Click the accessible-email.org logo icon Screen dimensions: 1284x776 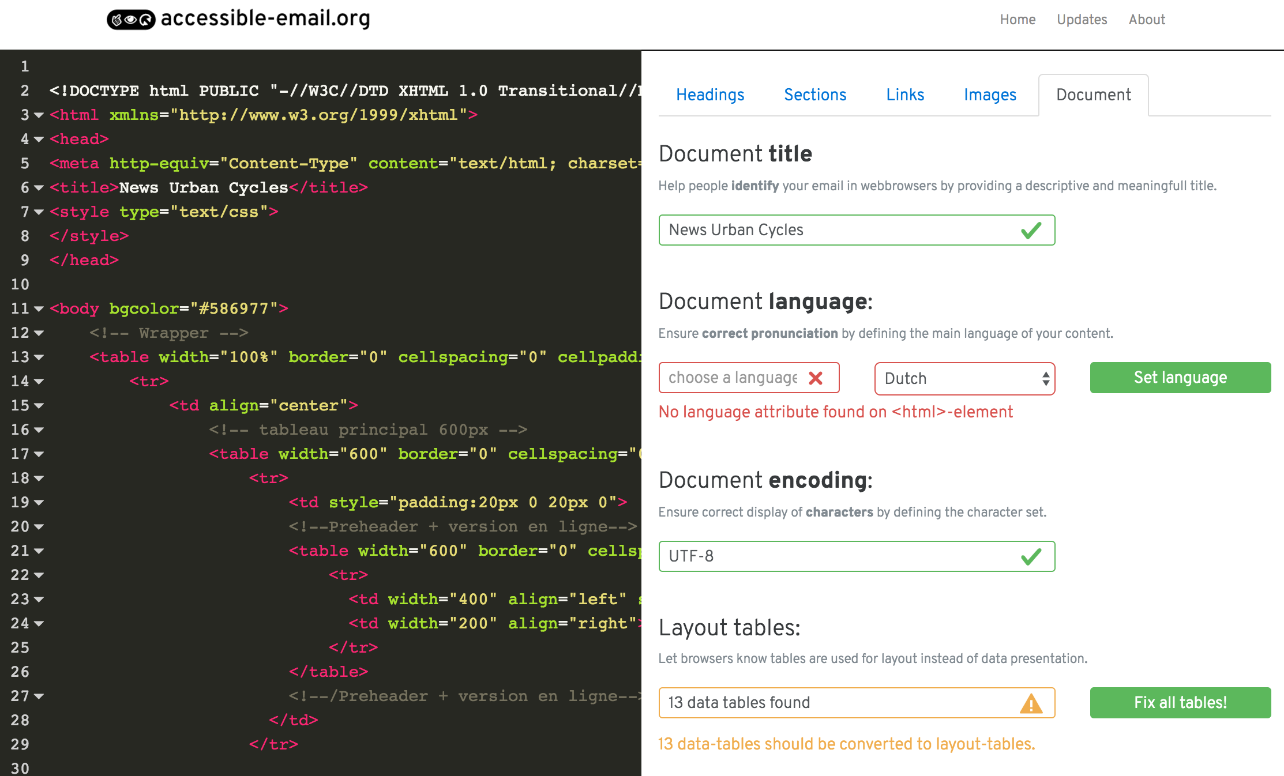point(131,20)
